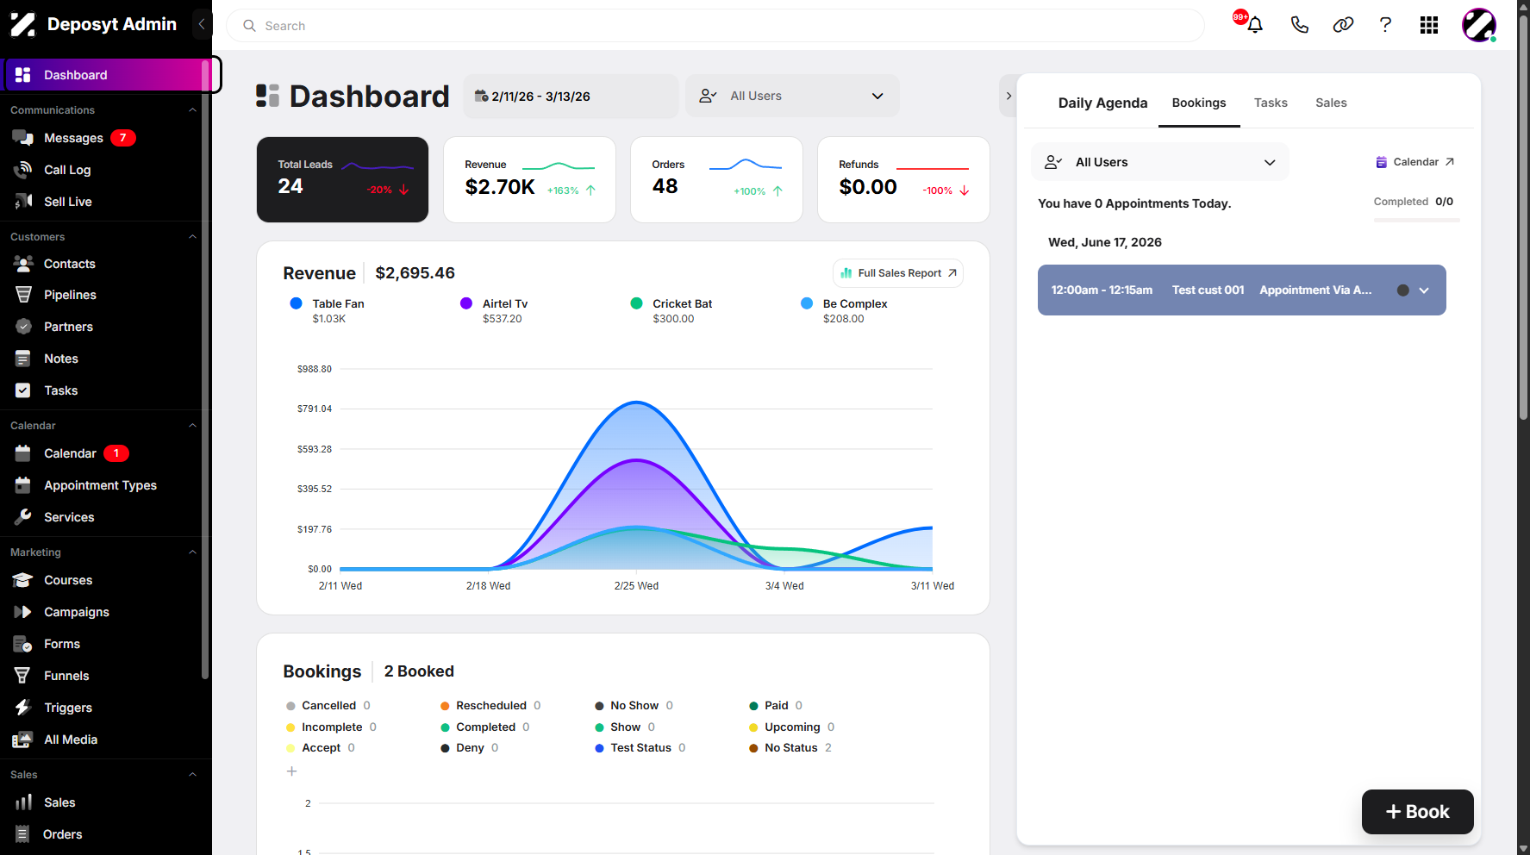Screen dimensions: 1530x855
Task: Toggle the Rescheduled booking status
Action: 490,706
